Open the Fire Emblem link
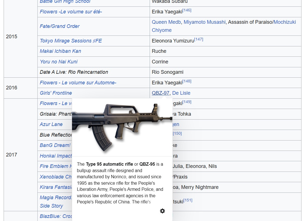This screenshot has height=221, width=304. (x=56, y=166)
